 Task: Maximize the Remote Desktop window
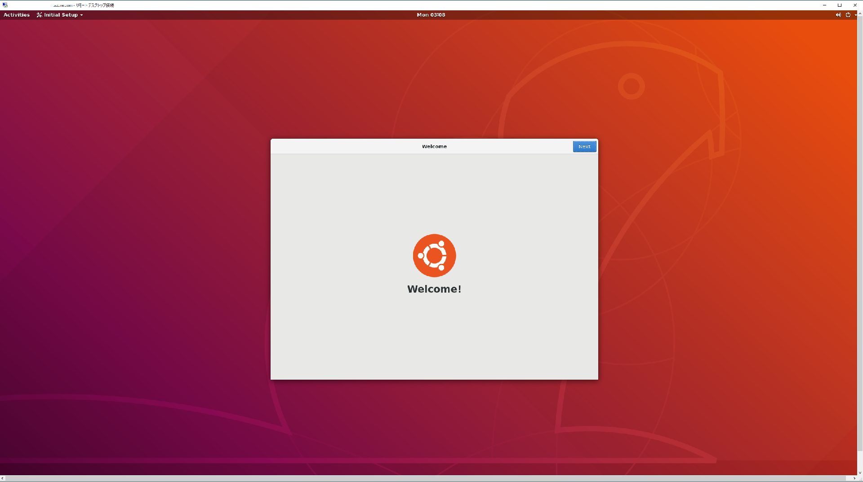coord(839,5)
